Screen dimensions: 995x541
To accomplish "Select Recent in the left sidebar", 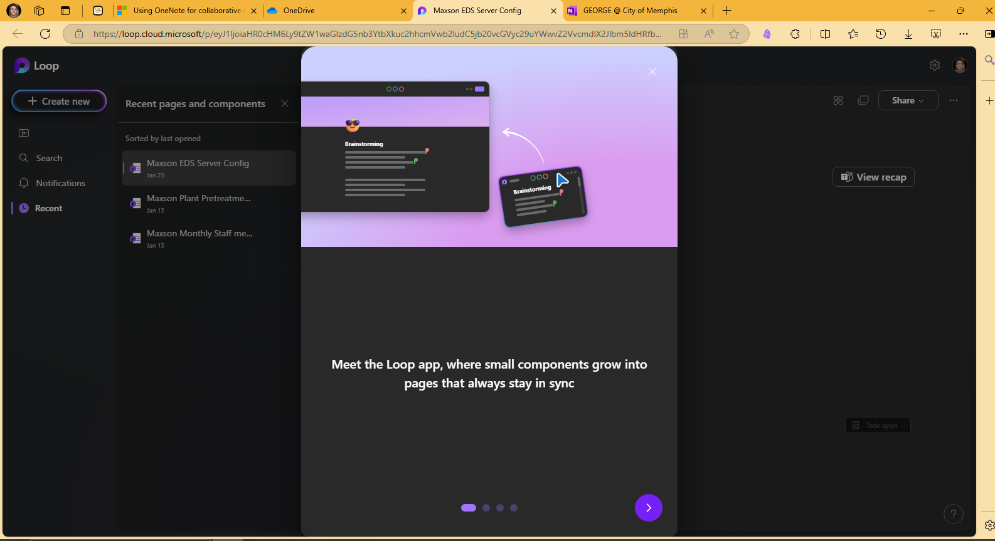I will [48, 208].
